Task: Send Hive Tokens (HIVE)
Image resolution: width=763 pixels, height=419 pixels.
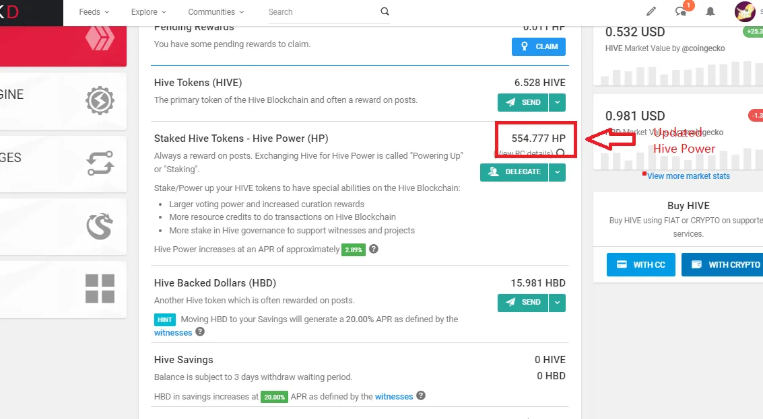Action: [523, 102]
